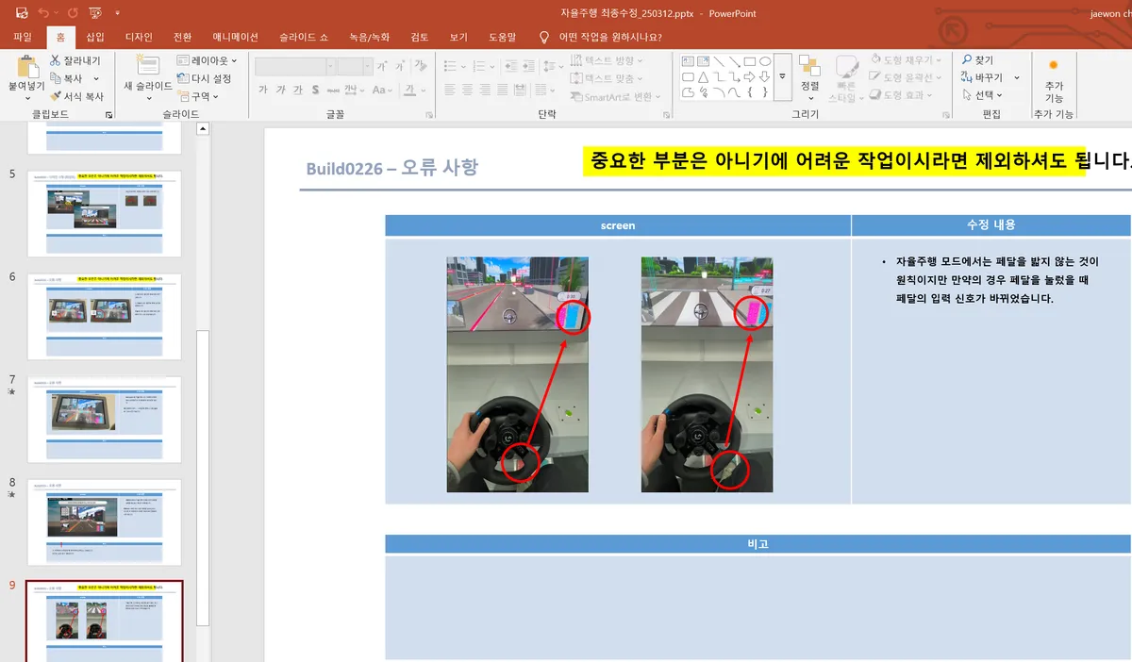Toggle text shadow S button
The height and width of the screenshot is (662, 1132).
316,91
